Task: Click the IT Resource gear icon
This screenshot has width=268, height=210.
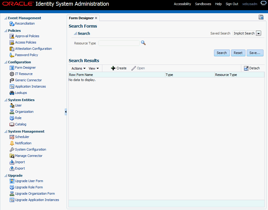Action: (12, 74)
